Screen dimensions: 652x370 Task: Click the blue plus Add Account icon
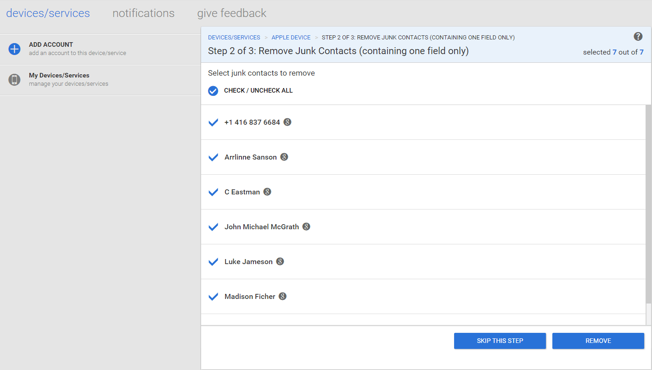point(15,49)
